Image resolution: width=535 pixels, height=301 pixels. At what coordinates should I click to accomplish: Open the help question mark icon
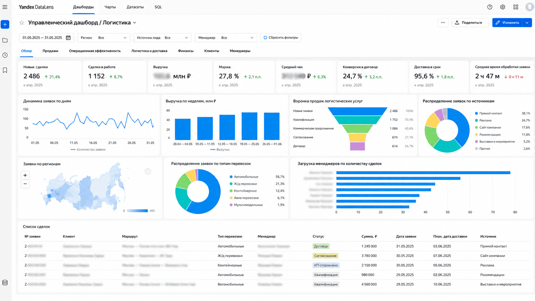(x=490, y=7)
